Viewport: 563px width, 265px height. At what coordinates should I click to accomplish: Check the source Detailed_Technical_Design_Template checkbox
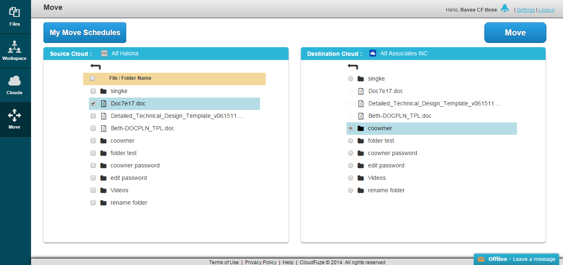click(x=93, y=116)
